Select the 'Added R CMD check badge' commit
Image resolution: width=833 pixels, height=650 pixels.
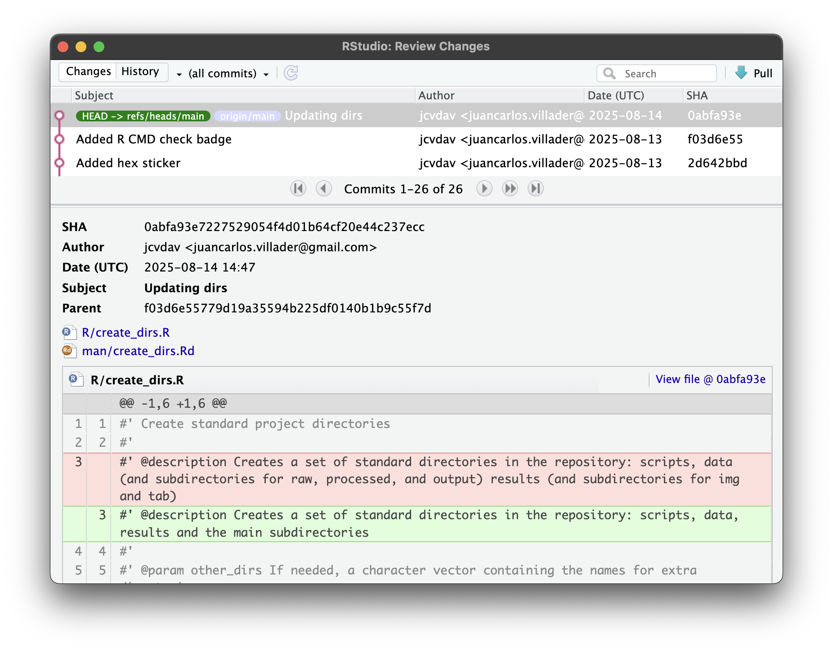pyautogui.click(x=154, y=139)
